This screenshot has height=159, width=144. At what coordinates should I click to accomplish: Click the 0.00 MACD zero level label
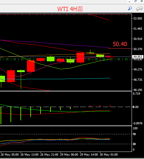(135, 107)
